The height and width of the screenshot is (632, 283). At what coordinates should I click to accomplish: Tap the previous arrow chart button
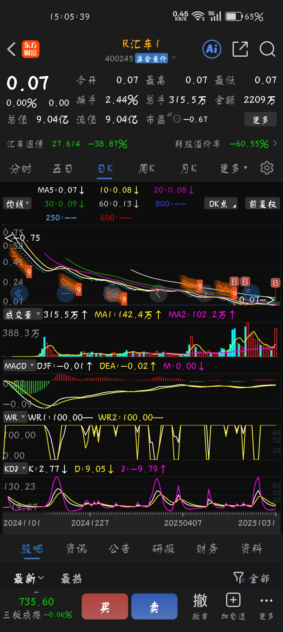(x=158, y=293)
